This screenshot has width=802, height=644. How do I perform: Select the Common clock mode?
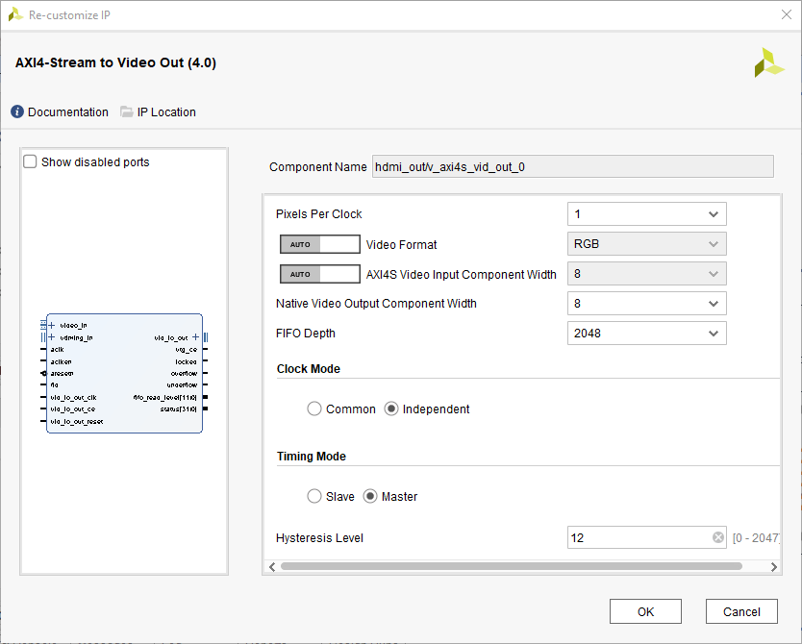point(314,409)
